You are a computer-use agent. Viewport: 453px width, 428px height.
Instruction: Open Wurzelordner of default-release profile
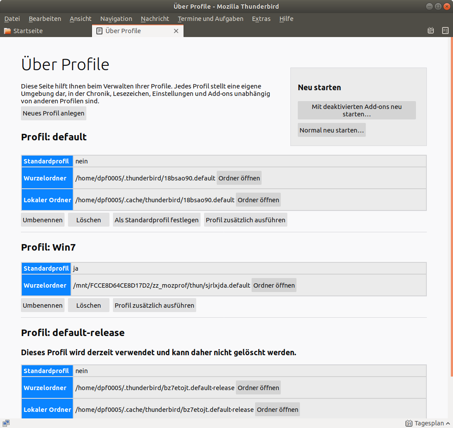tap(258, 387)
